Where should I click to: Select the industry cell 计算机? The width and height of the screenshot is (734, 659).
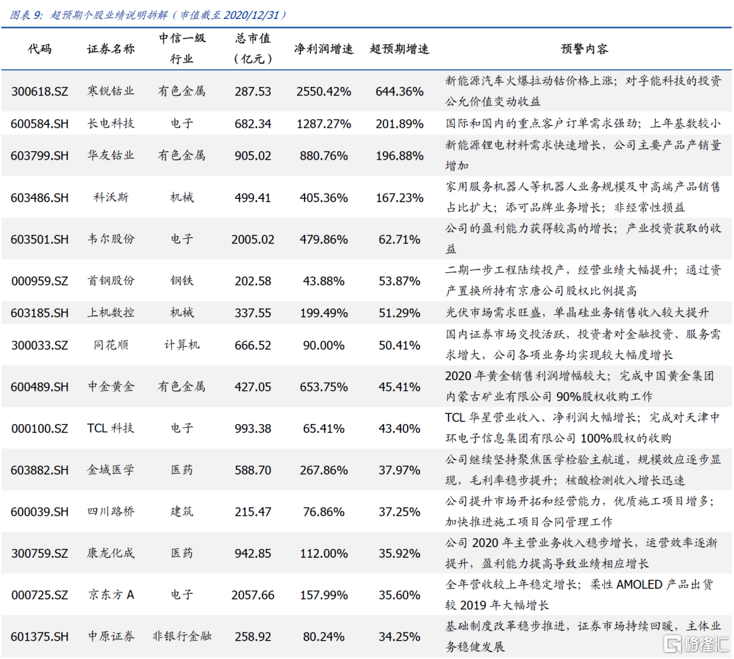coord(181,345)
